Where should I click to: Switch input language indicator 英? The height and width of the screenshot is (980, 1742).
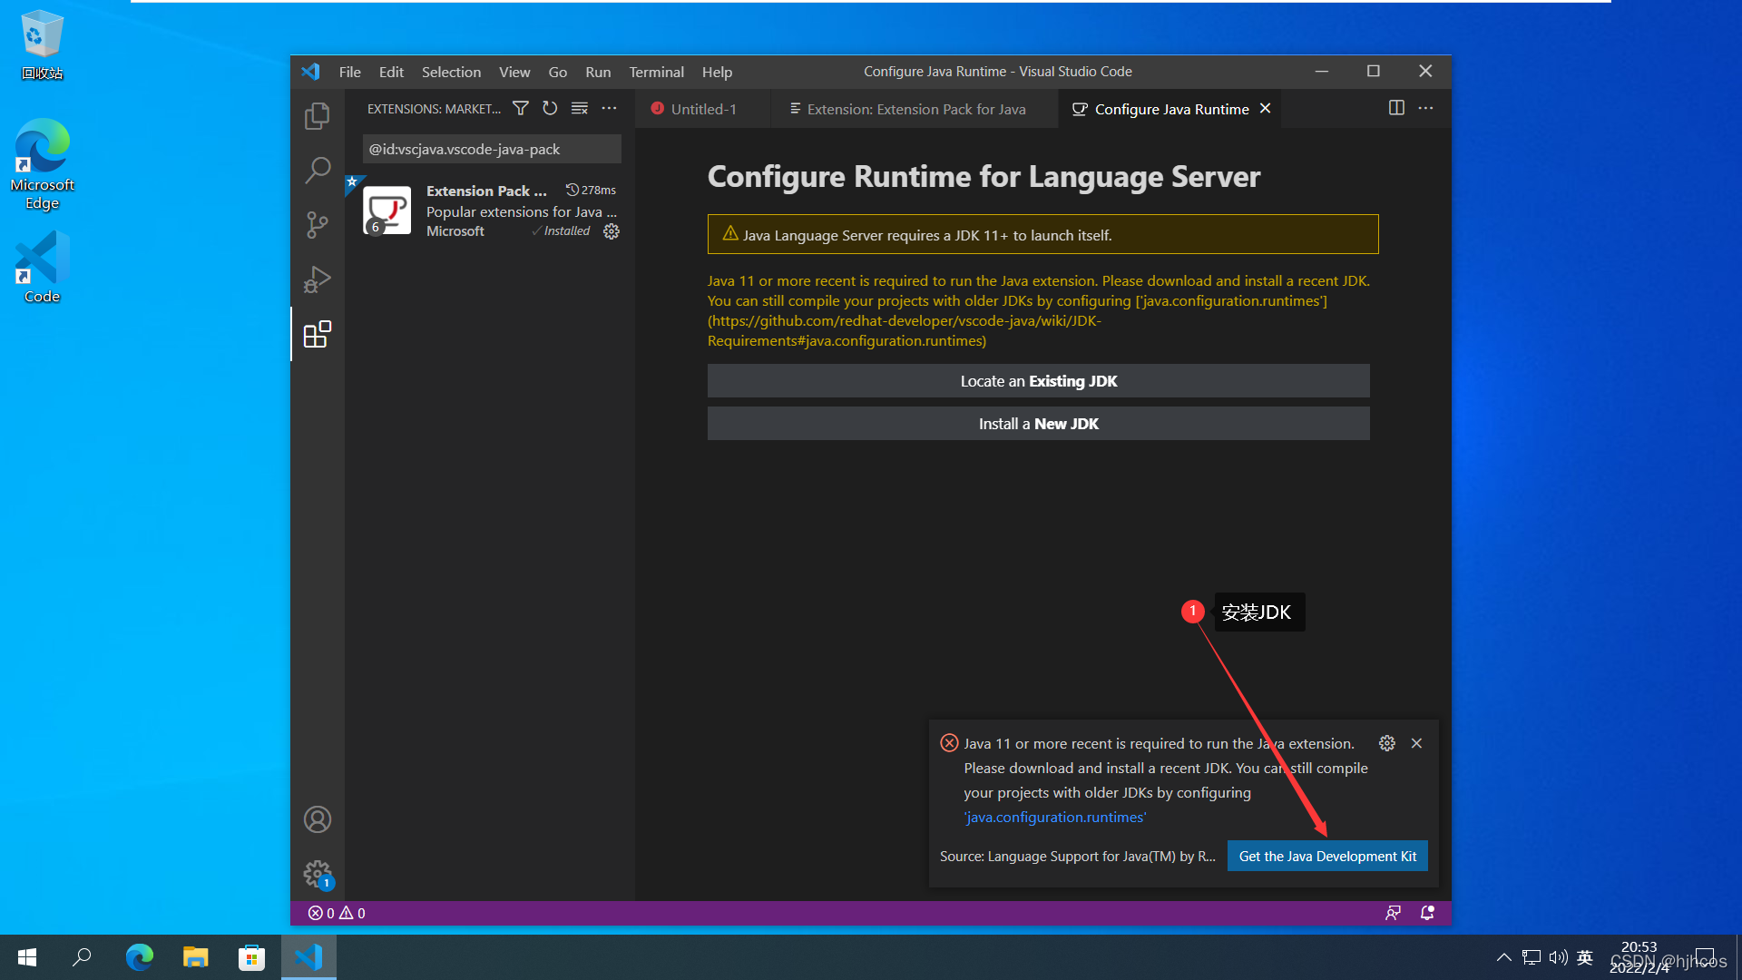1585,957
